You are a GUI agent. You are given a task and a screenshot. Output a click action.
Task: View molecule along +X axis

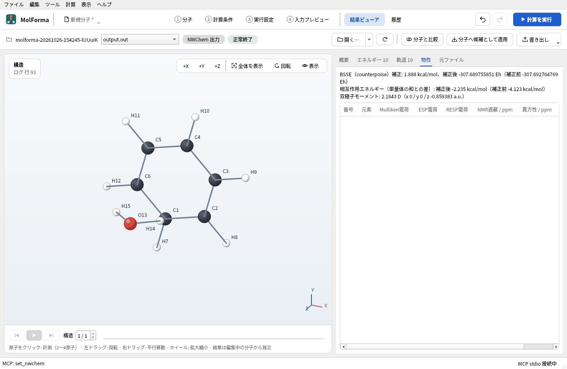(186, 66)
